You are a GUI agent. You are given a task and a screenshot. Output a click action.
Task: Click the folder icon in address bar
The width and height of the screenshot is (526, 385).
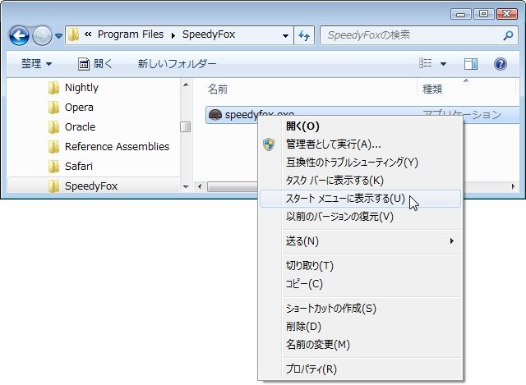73,34
